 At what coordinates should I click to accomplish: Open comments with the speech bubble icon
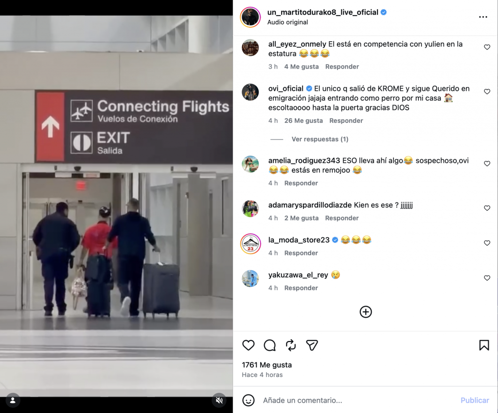pos(269,345)
